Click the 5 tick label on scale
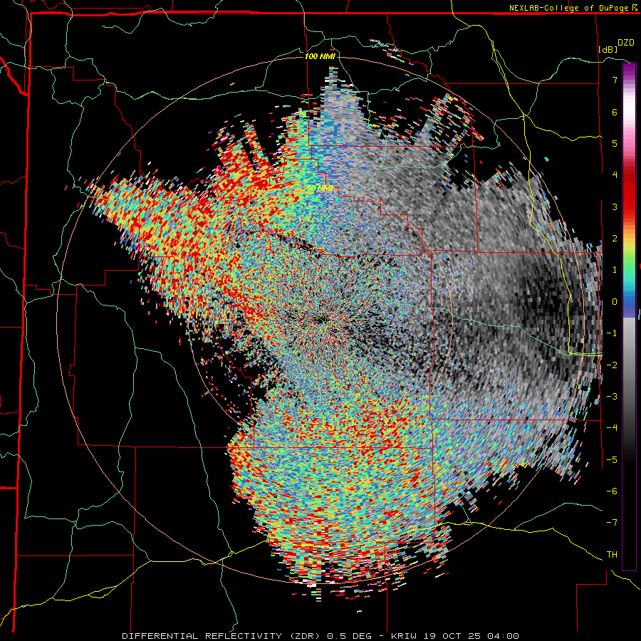This screenshot has height=641, width=641. [615, 143]
